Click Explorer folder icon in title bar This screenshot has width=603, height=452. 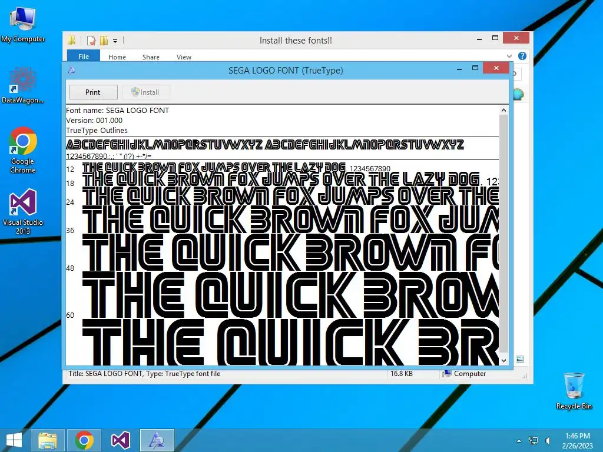click(71, 40)
